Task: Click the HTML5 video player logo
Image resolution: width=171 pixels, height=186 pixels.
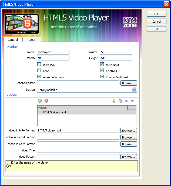Action: tap(22, 24)
